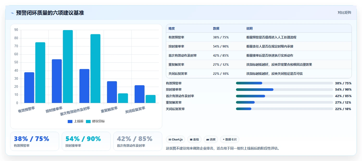362x161 pixels.
Task: Open the 38% / 75% 有效预警率 card
Action: tap(35, 141)
